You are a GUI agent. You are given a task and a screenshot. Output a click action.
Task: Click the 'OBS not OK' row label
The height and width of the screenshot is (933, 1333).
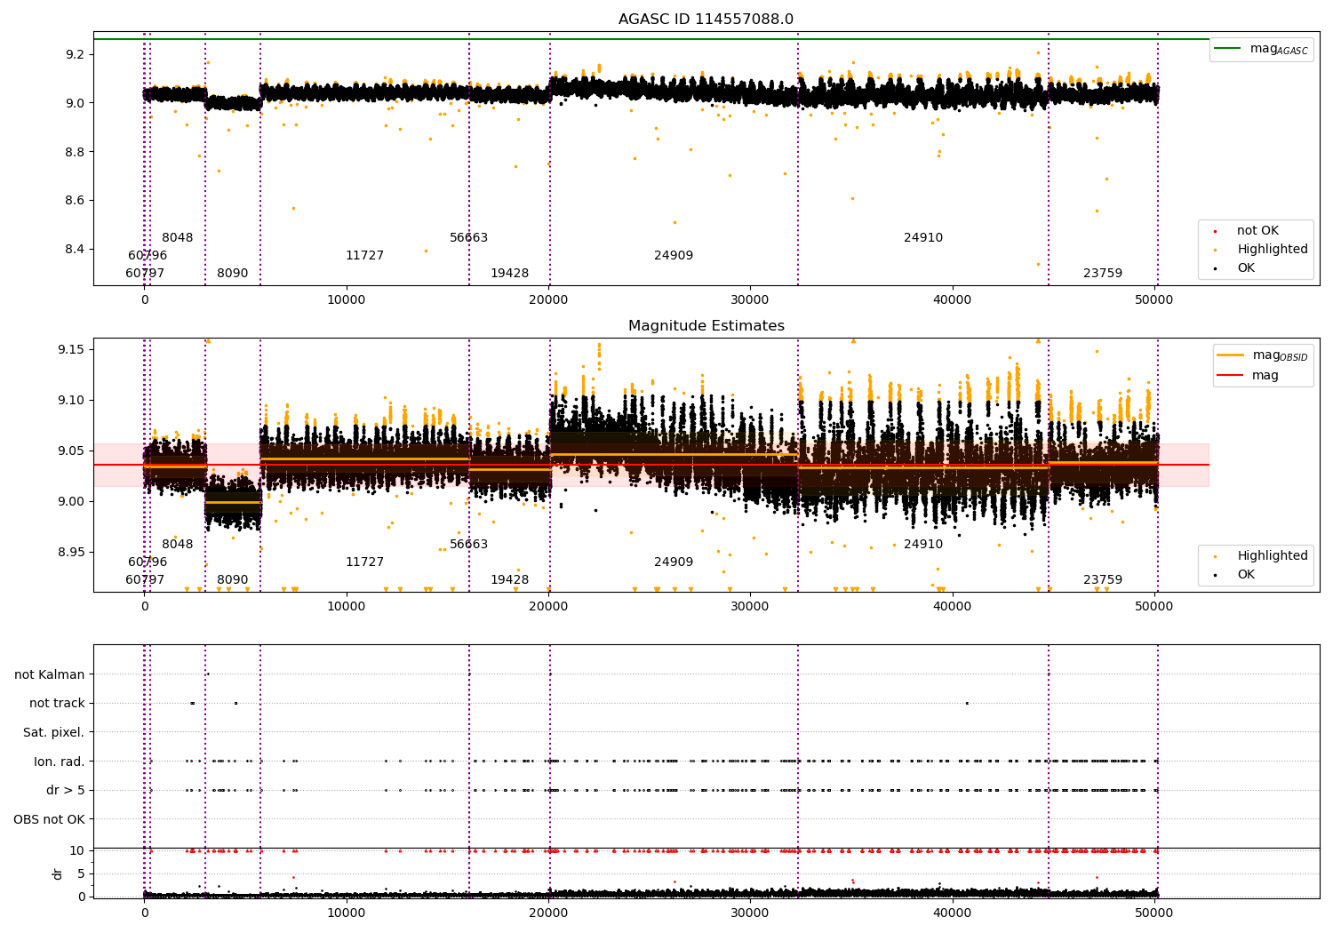(49, 820)
